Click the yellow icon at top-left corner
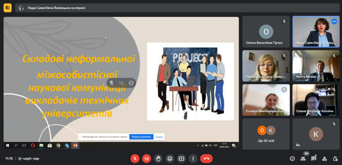The height and width of the screenshot is (165, 342). [x=7, y=8]
